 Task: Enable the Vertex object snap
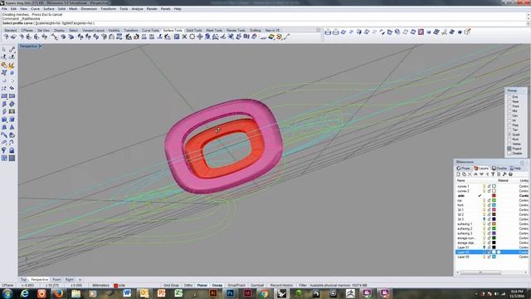(x=509, y=144)
